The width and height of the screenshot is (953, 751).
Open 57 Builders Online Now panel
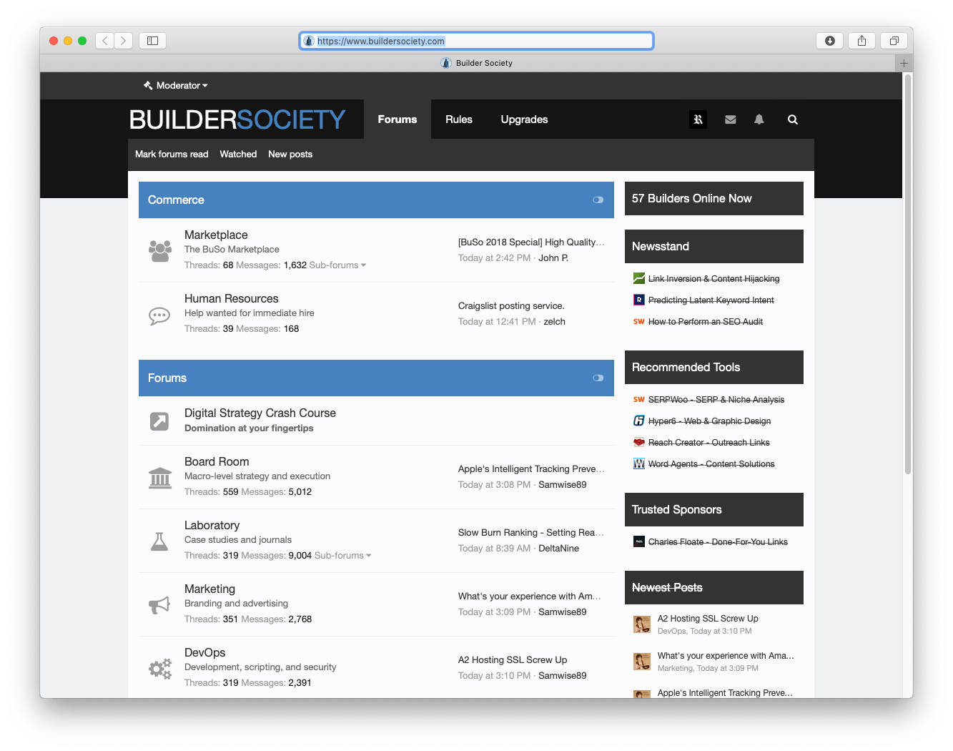pos(714,199)
